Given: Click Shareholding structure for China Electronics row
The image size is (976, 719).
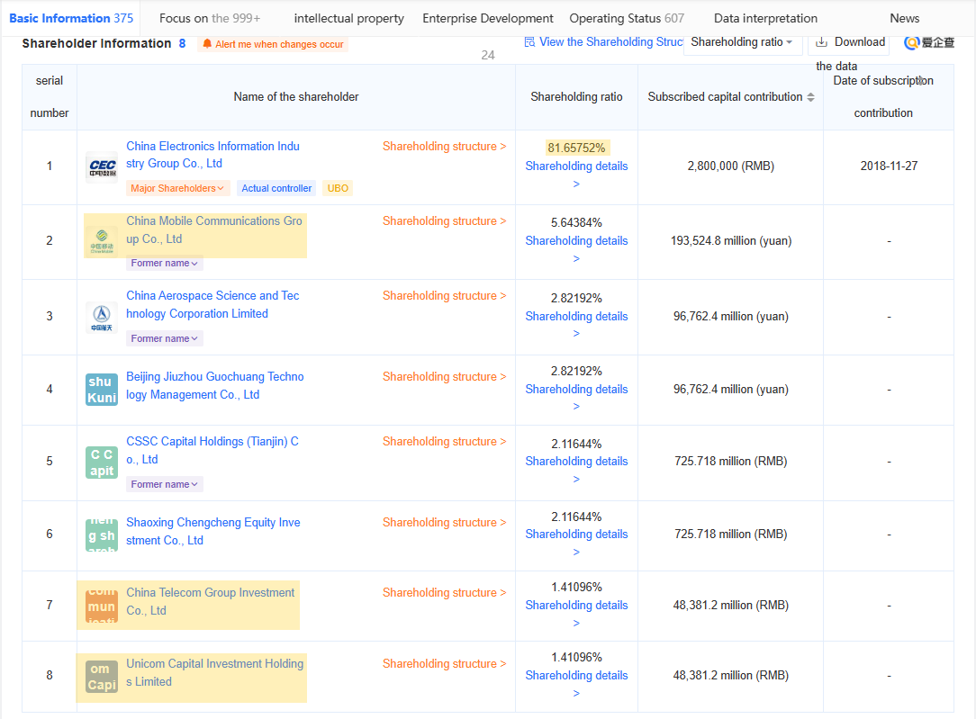Looking at the screenshot, I should click(x=445, y=146).
